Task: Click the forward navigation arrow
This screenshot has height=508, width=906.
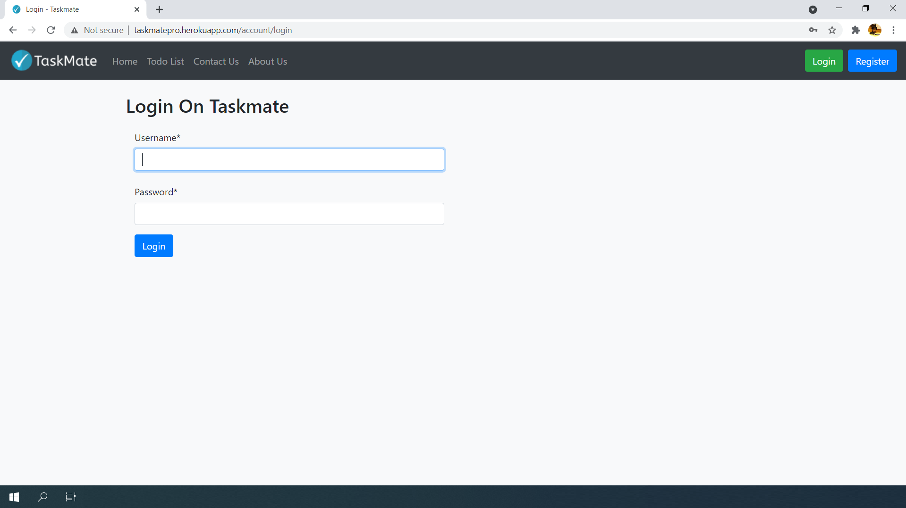Action: coord(32,30)
